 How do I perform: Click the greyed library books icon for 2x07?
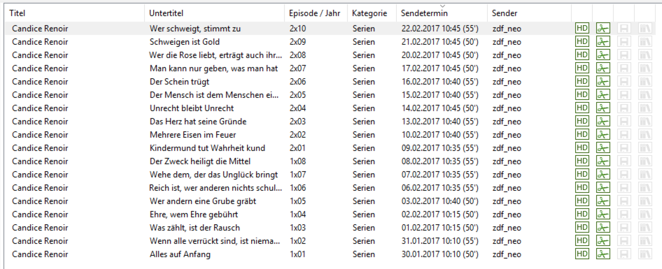click(x=645, y=68)
